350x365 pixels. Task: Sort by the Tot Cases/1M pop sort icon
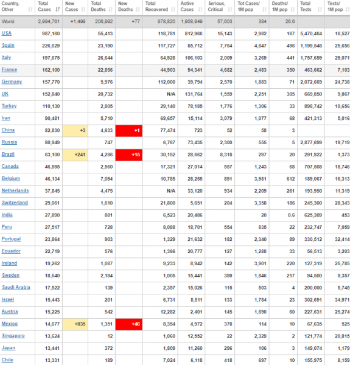coord(264,10)
